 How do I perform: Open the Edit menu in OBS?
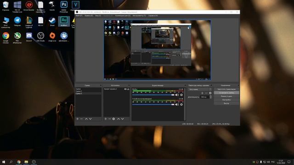(89, 16)
